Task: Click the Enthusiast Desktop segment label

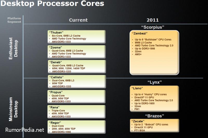Action: tap(13, 48)
